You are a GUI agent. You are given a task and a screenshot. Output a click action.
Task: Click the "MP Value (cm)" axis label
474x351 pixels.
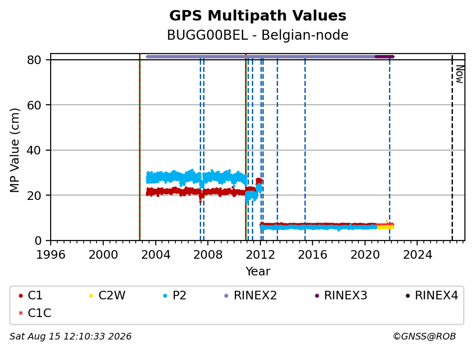tap(14, 150)
